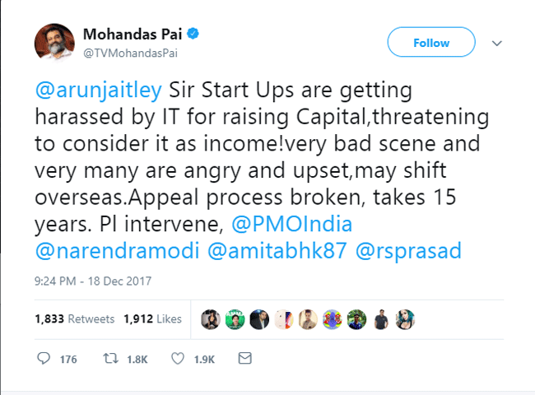Image resolution: width=535 pixels, height=395 pixels.
Task: Click the Mohandas Pai display name
Action: point(134,34)
